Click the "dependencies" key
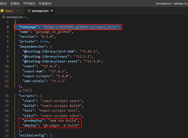 (x=32, y=47)
